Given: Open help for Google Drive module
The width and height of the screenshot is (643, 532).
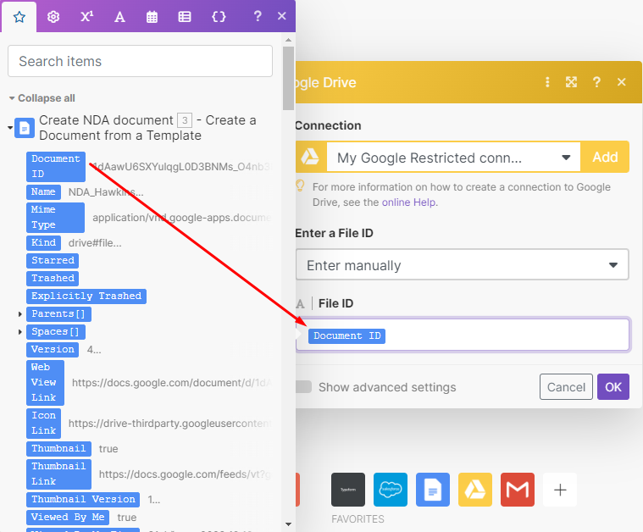Looking at the screenshot, I should pos(596,82).
